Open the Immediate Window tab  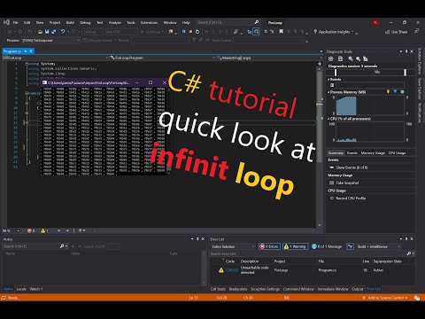[333, 289]
